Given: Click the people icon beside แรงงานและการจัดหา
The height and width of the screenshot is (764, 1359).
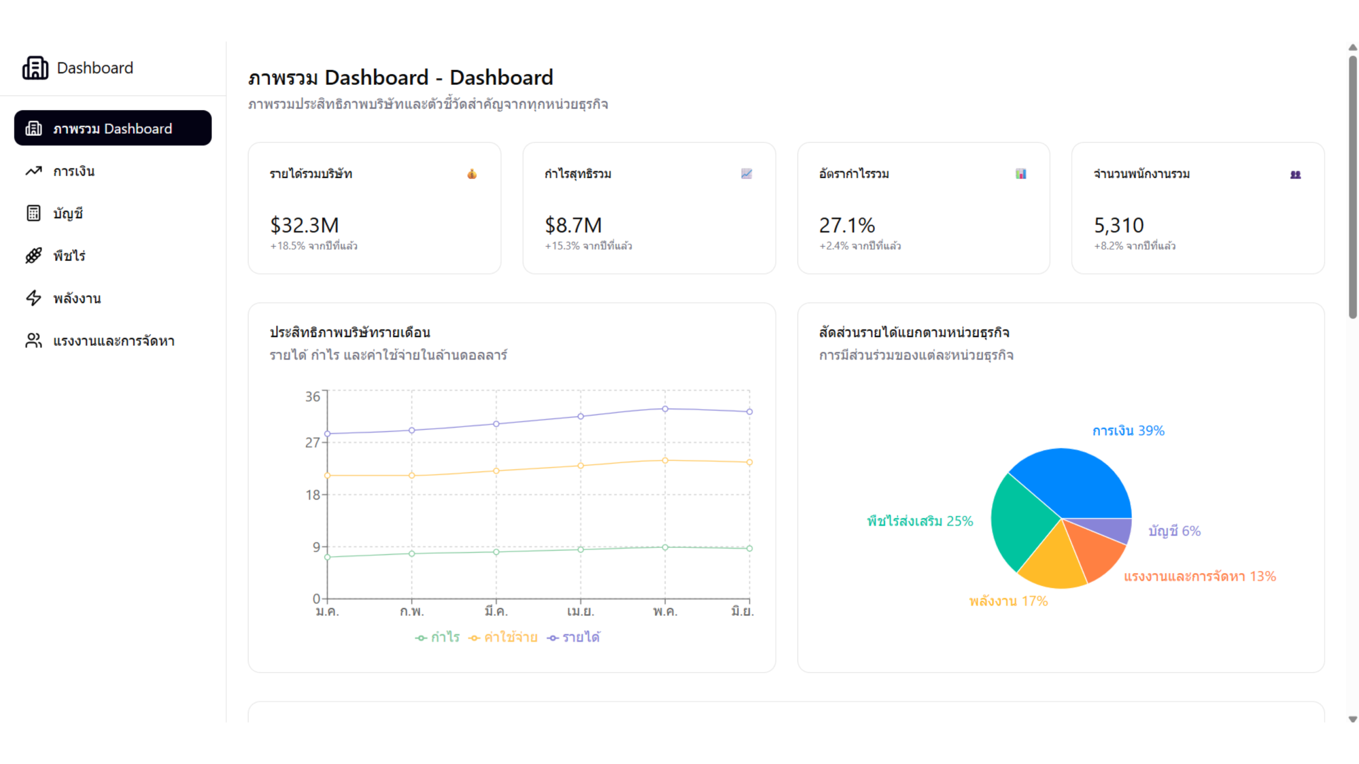Looking at the screenshot, I should 33,341.
